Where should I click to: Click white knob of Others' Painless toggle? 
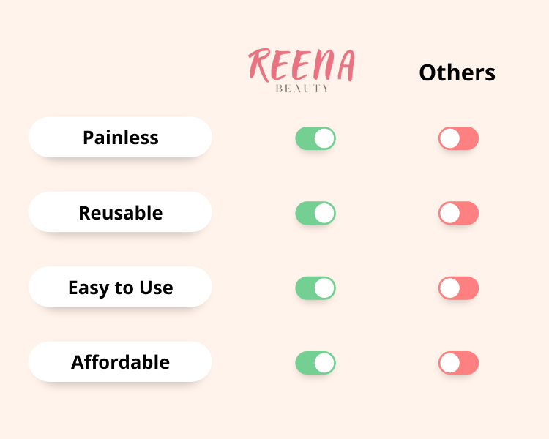(449, 138)
